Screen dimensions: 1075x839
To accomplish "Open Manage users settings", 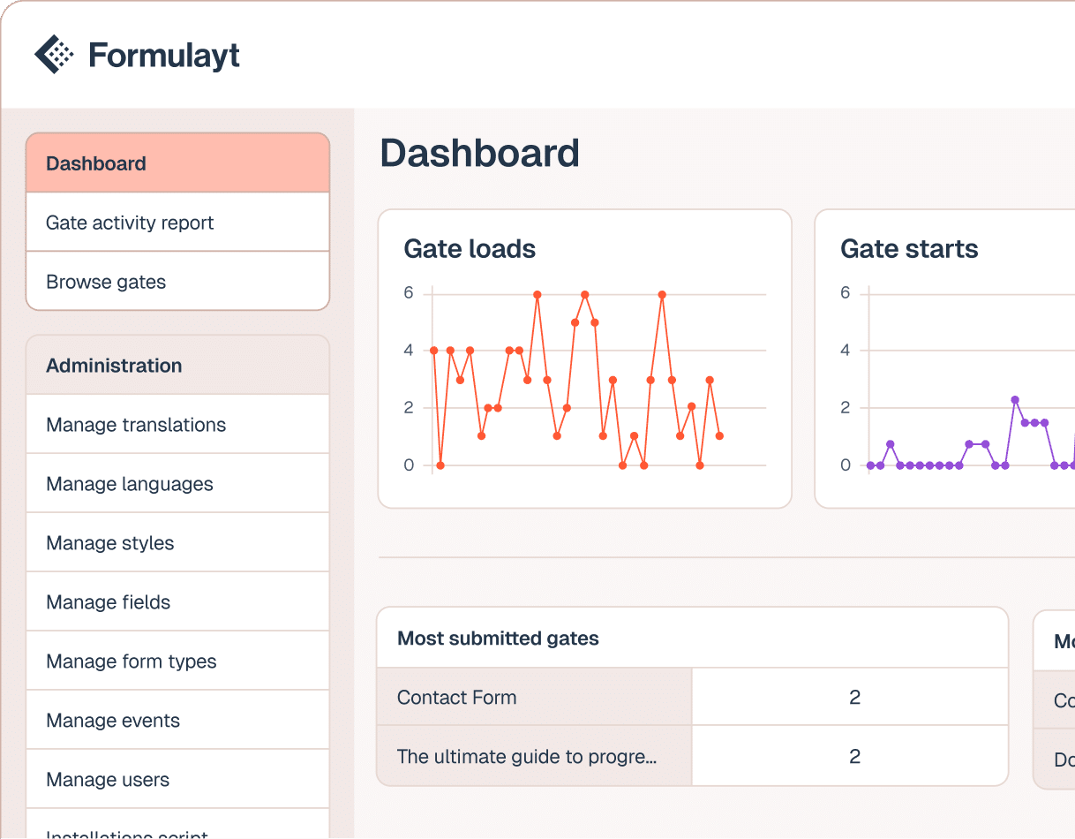I will click(177, 780).
